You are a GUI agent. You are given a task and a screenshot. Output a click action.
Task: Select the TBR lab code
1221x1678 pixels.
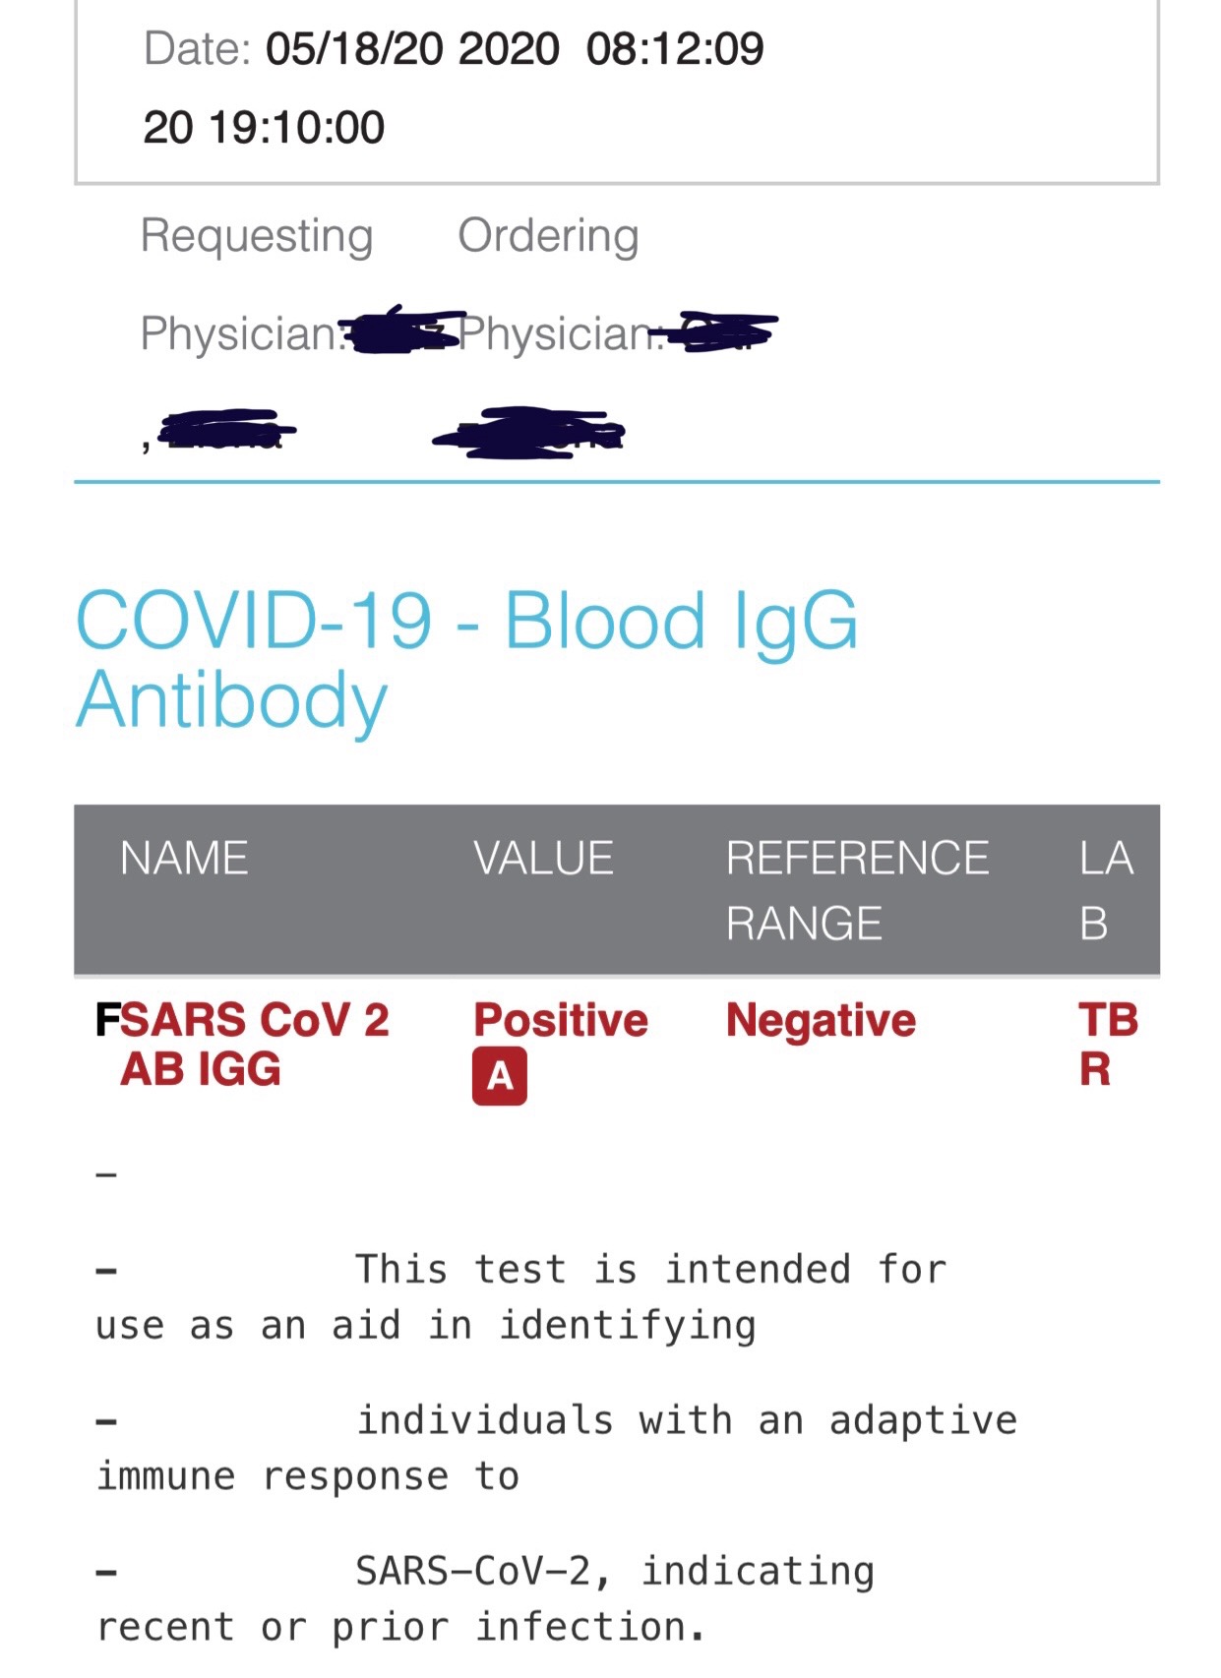coord(1108,1045)
